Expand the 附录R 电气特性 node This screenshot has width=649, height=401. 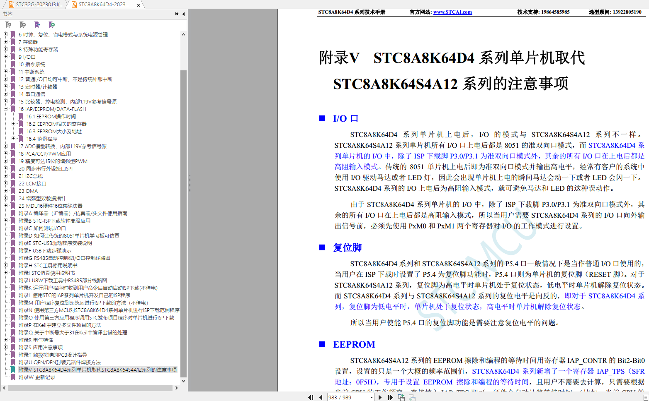pyautogui.click(x=6, y=340)
